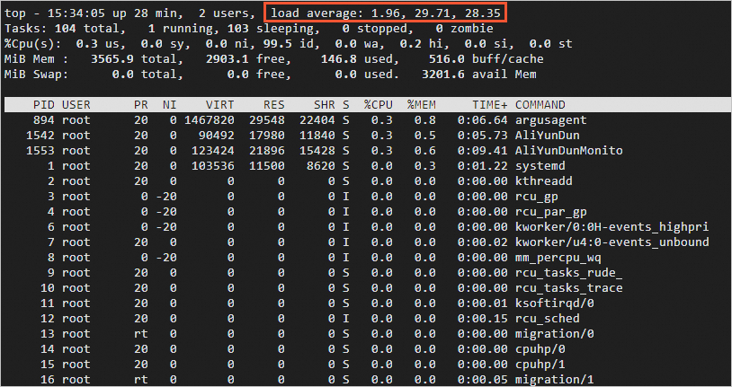Image resolution: width=732 pixels, height=387 pixels.
Task: Click TIME+ value 0:00.15
Action: (x=483, y=319)
